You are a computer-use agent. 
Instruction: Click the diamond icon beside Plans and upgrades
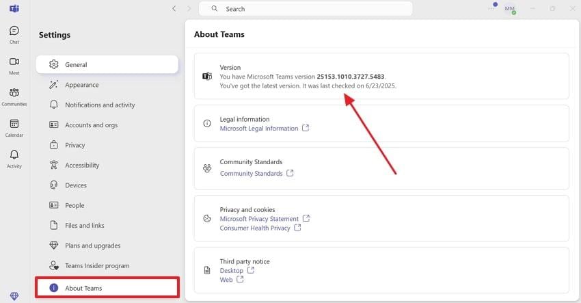[54, 245]
